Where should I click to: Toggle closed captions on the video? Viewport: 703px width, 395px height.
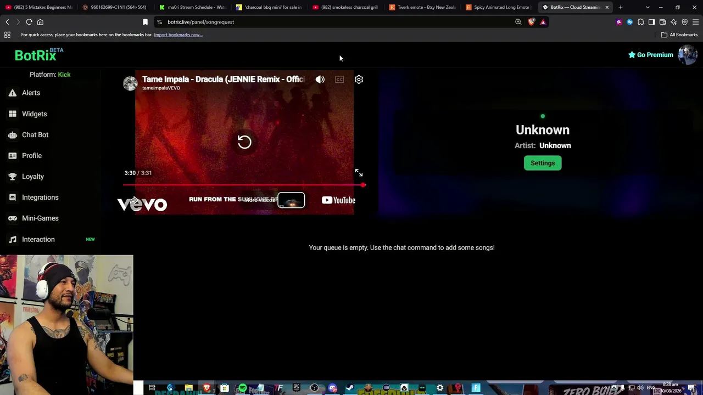click(x=339, y=80)
